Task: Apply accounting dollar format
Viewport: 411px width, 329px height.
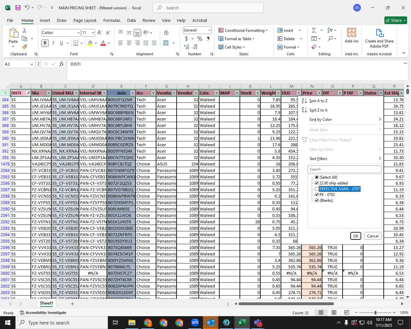Action: coord(186,39)
